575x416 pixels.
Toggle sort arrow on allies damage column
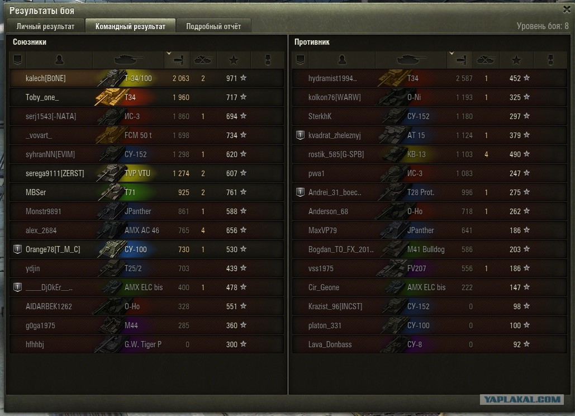(x=169, y=54)
